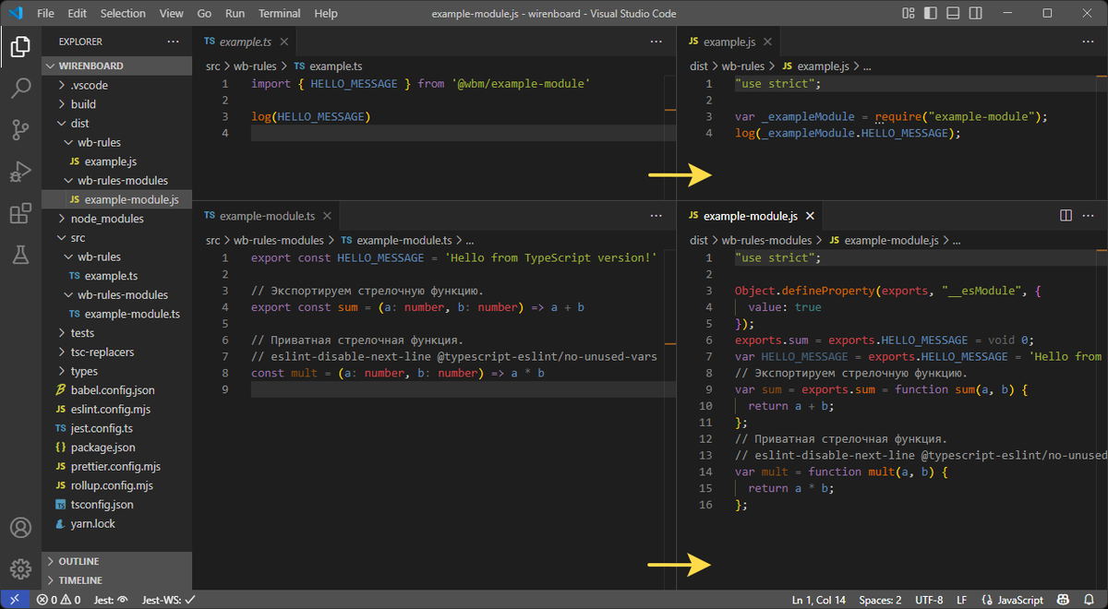Open the Testing flask view
This screenshot has height=609, width=1108.
(20, 256)
